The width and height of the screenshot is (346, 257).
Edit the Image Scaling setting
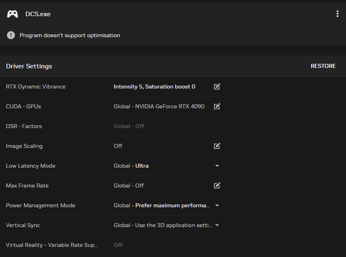[x=217, y=146]
